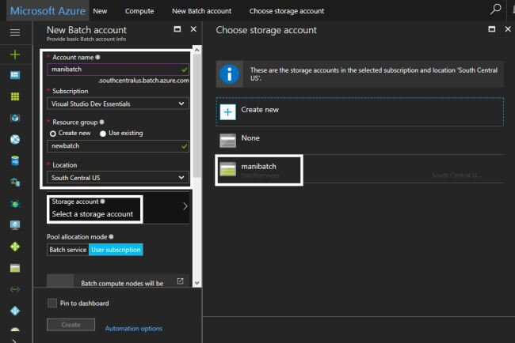
Task: Select the Use existing resource group radio
Action: [x=103, y=134]
